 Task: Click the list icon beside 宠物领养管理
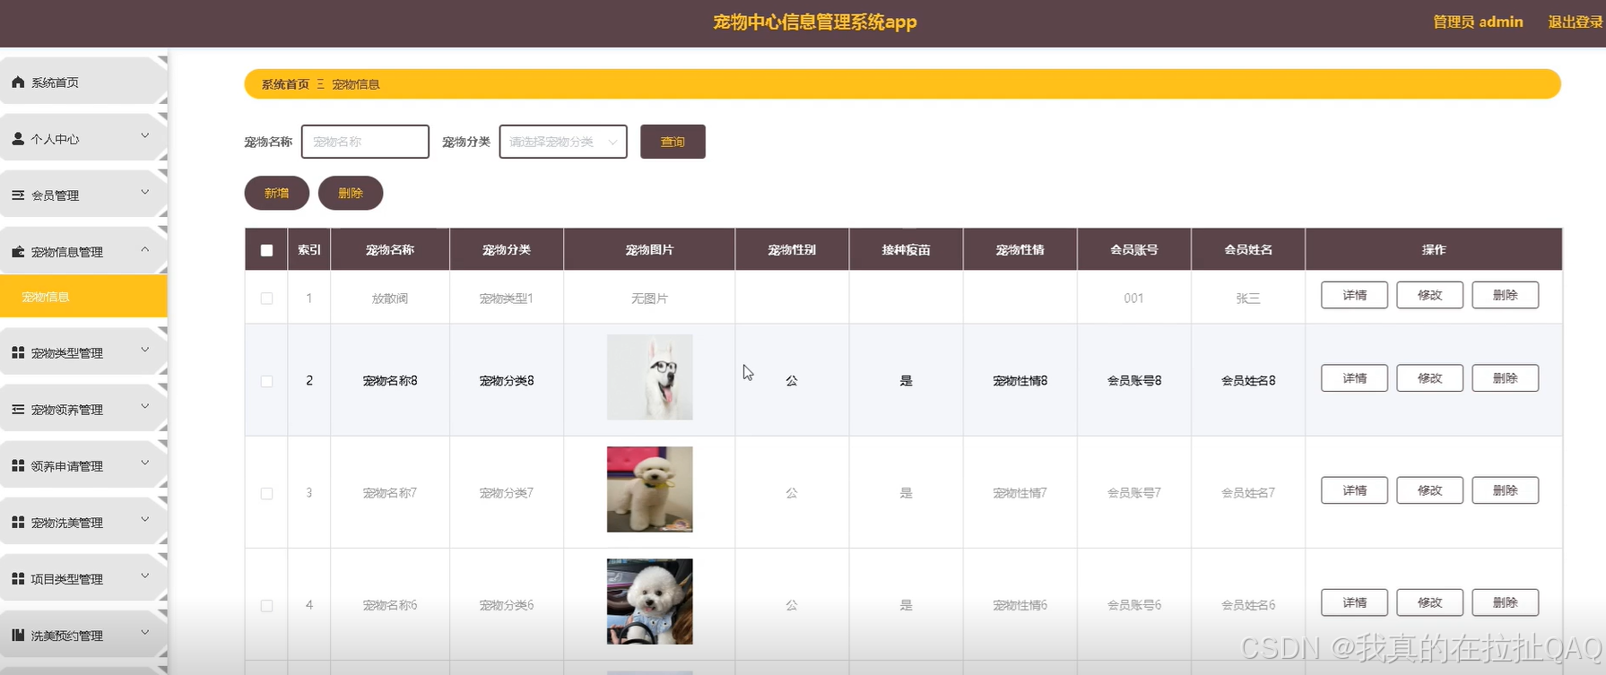pyautogui.click(x=18, y=409)
